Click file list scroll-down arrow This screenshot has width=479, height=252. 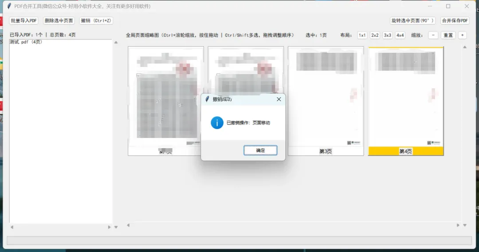tap(116, 227)
